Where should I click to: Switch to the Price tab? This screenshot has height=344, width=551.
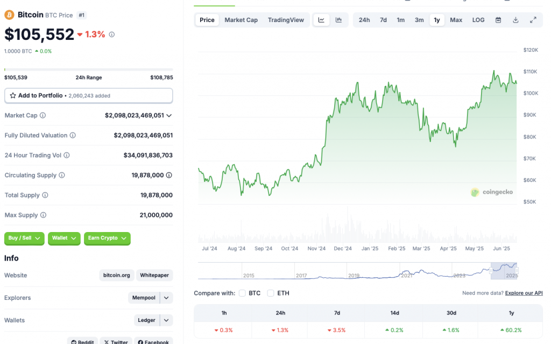tap(207, 20)
